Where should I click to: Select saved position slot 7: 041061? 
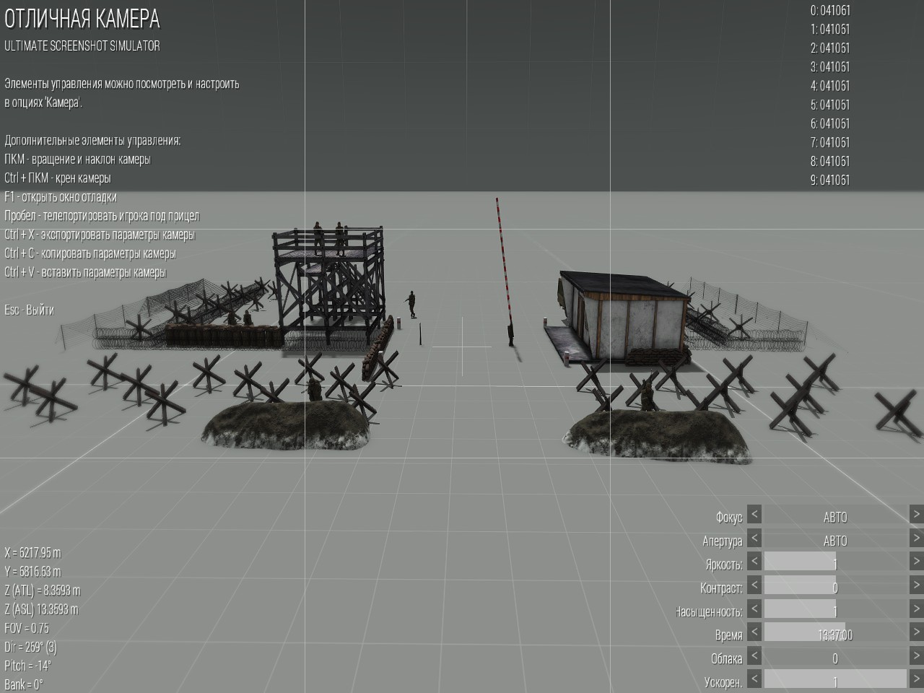(829, 142)
